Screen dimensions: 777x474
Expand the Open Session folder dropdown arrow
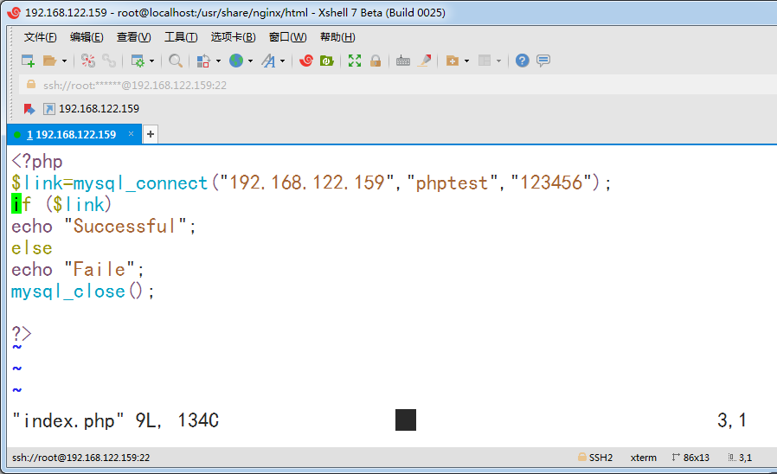coord(64,61)
